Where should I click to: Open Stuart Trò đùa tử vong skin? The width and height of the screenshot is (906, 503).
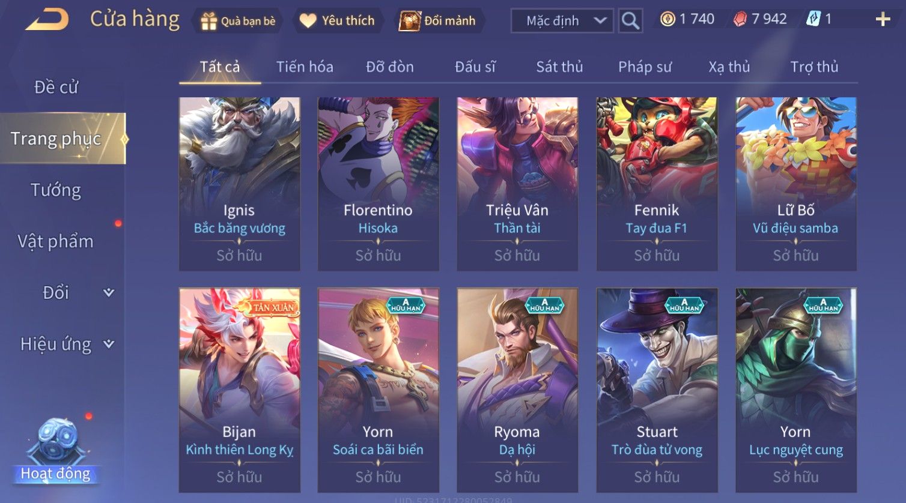(657, 390)
